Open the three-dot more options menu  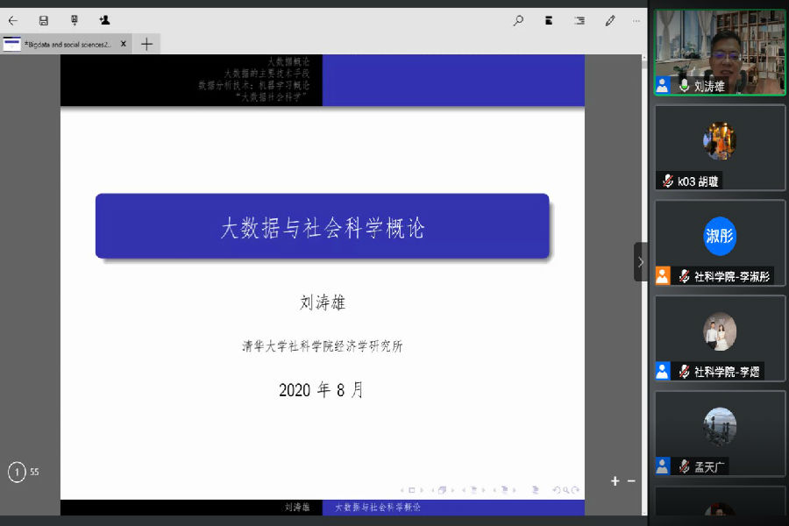pyautogui.click(x=636, y=20)
